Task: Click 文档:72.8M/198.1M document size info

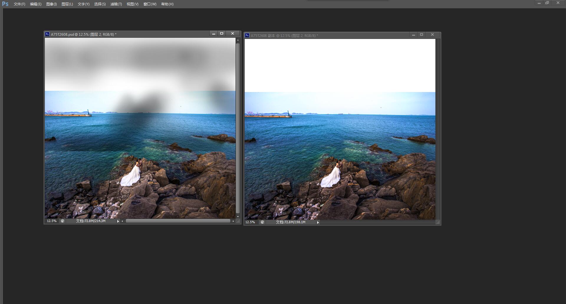Action: pos(291,222)
